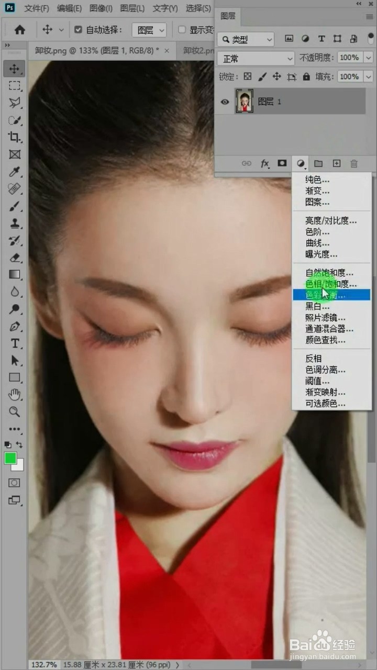The width and height of the screenshot is (377, 670).
Task: Select the Frame tool
Action: click(15, 154)
